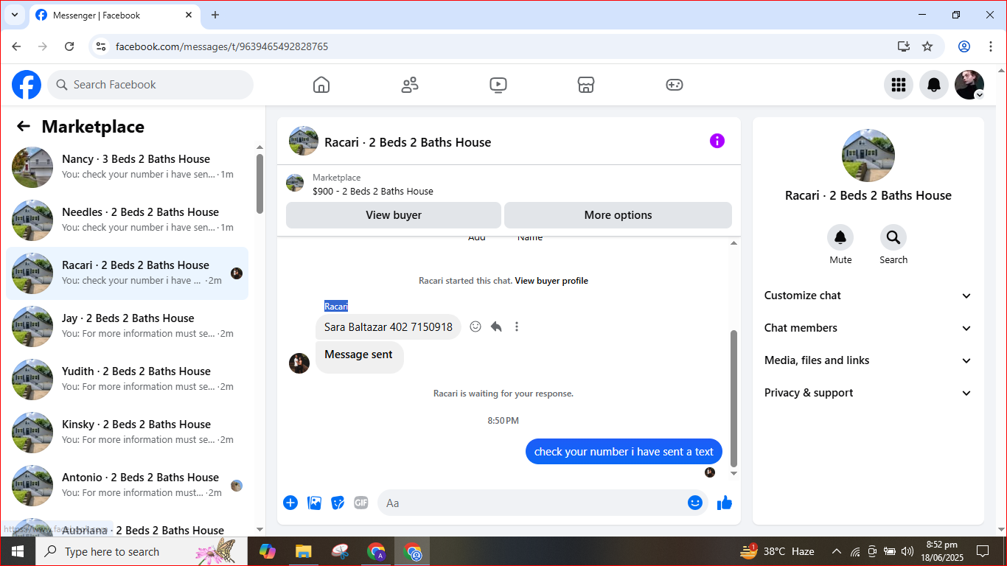Show hidden system tray icons

(x=837, y=551)
